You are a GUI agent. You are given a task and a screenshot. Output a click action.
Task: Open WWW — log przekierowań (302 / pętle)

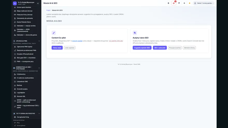[26, 107]
